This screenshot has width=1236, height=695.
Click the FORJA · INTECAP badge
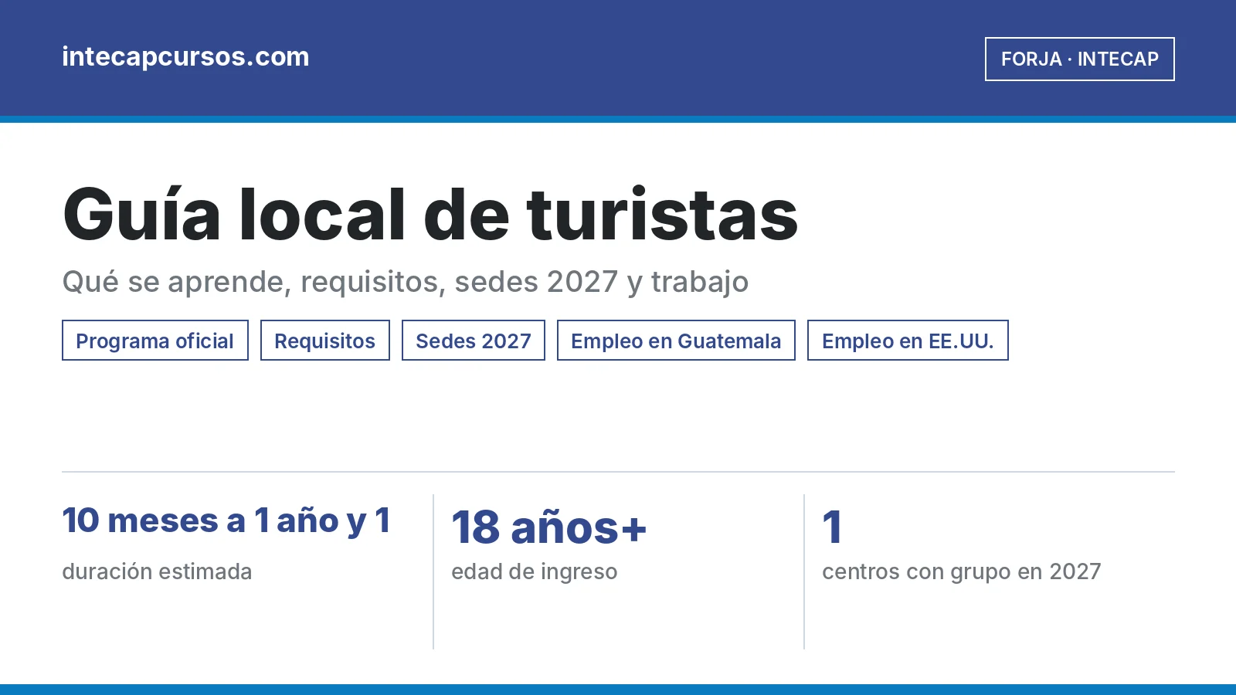1080,59
